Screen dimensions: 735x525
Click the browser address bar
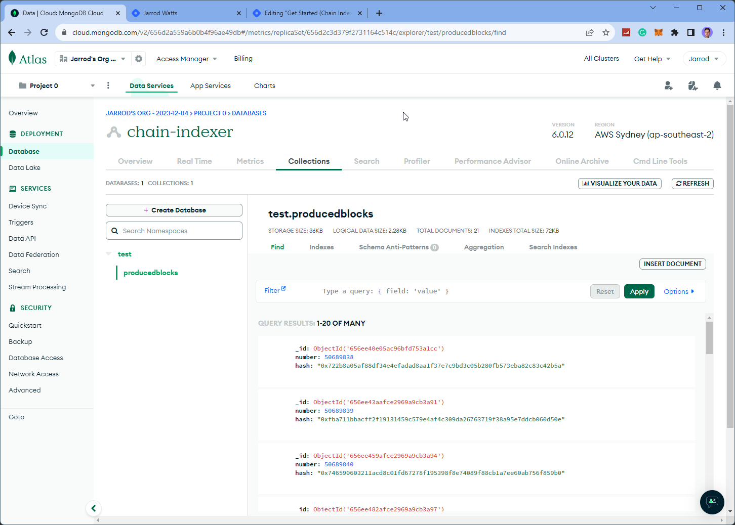tap(324, 32)
